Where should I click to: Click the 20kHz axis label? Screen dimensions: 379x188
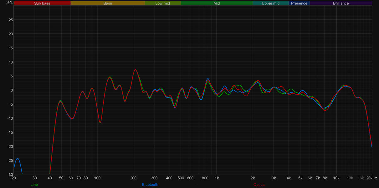pos(372,178)
